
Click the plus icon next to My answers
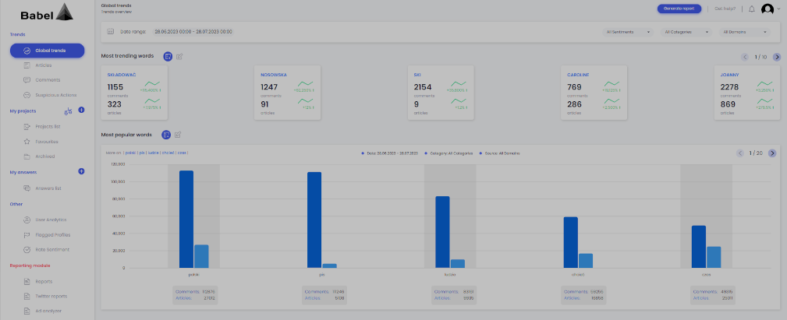(81, 171)
